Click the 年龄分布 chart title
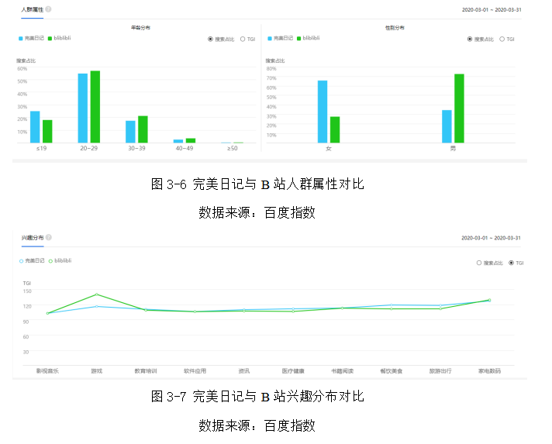This screenshot has height=444, width=552. 141,27
